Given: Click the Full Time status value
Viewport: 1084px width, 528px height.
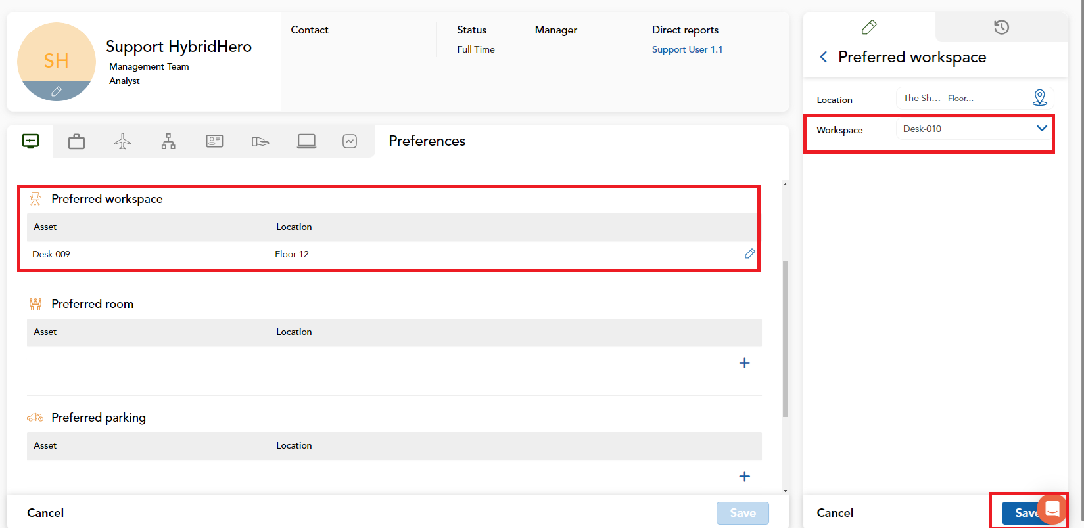Looking at the screenshot, I should [476, 49].
